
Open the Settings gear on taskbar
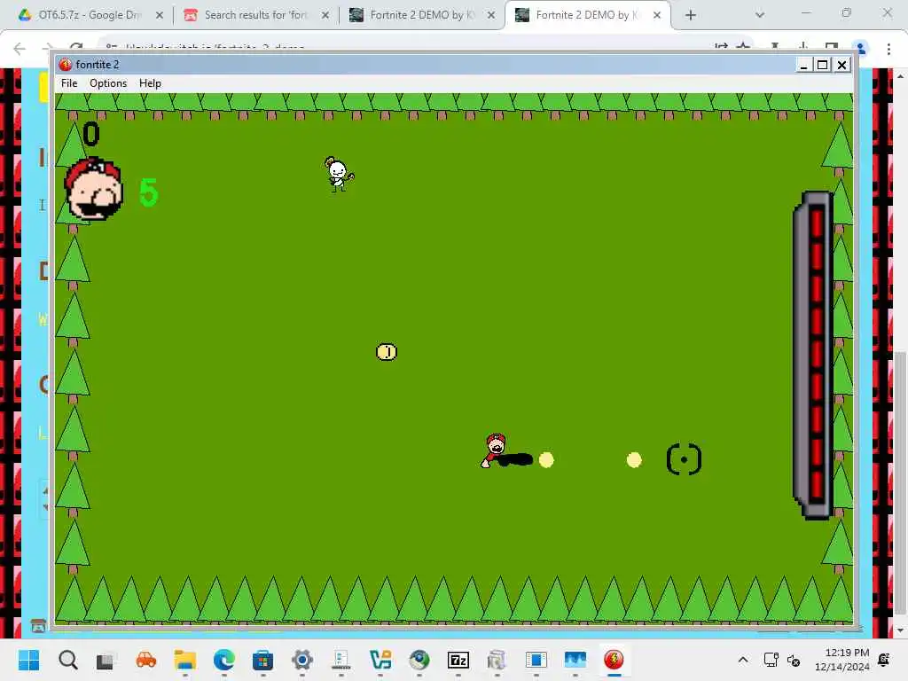302,660
